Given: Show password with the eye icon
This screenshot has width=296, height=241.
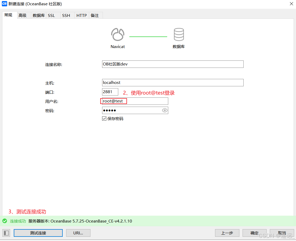Looking at the screenshot, I should (x=165, y=110).
